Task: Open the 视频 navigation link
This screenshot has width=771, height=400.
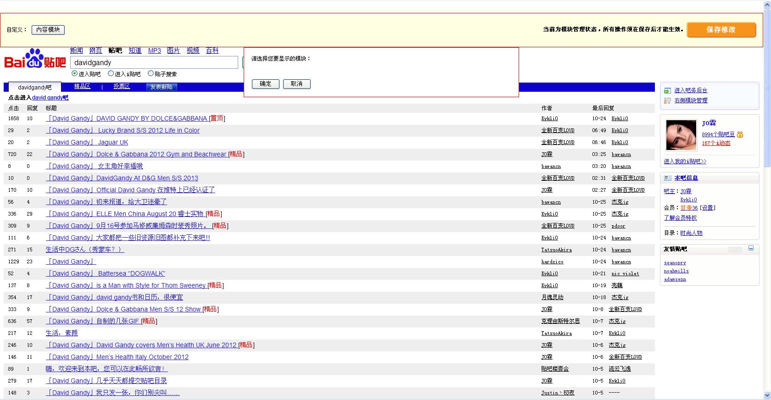Action: [x=193, y=50]
